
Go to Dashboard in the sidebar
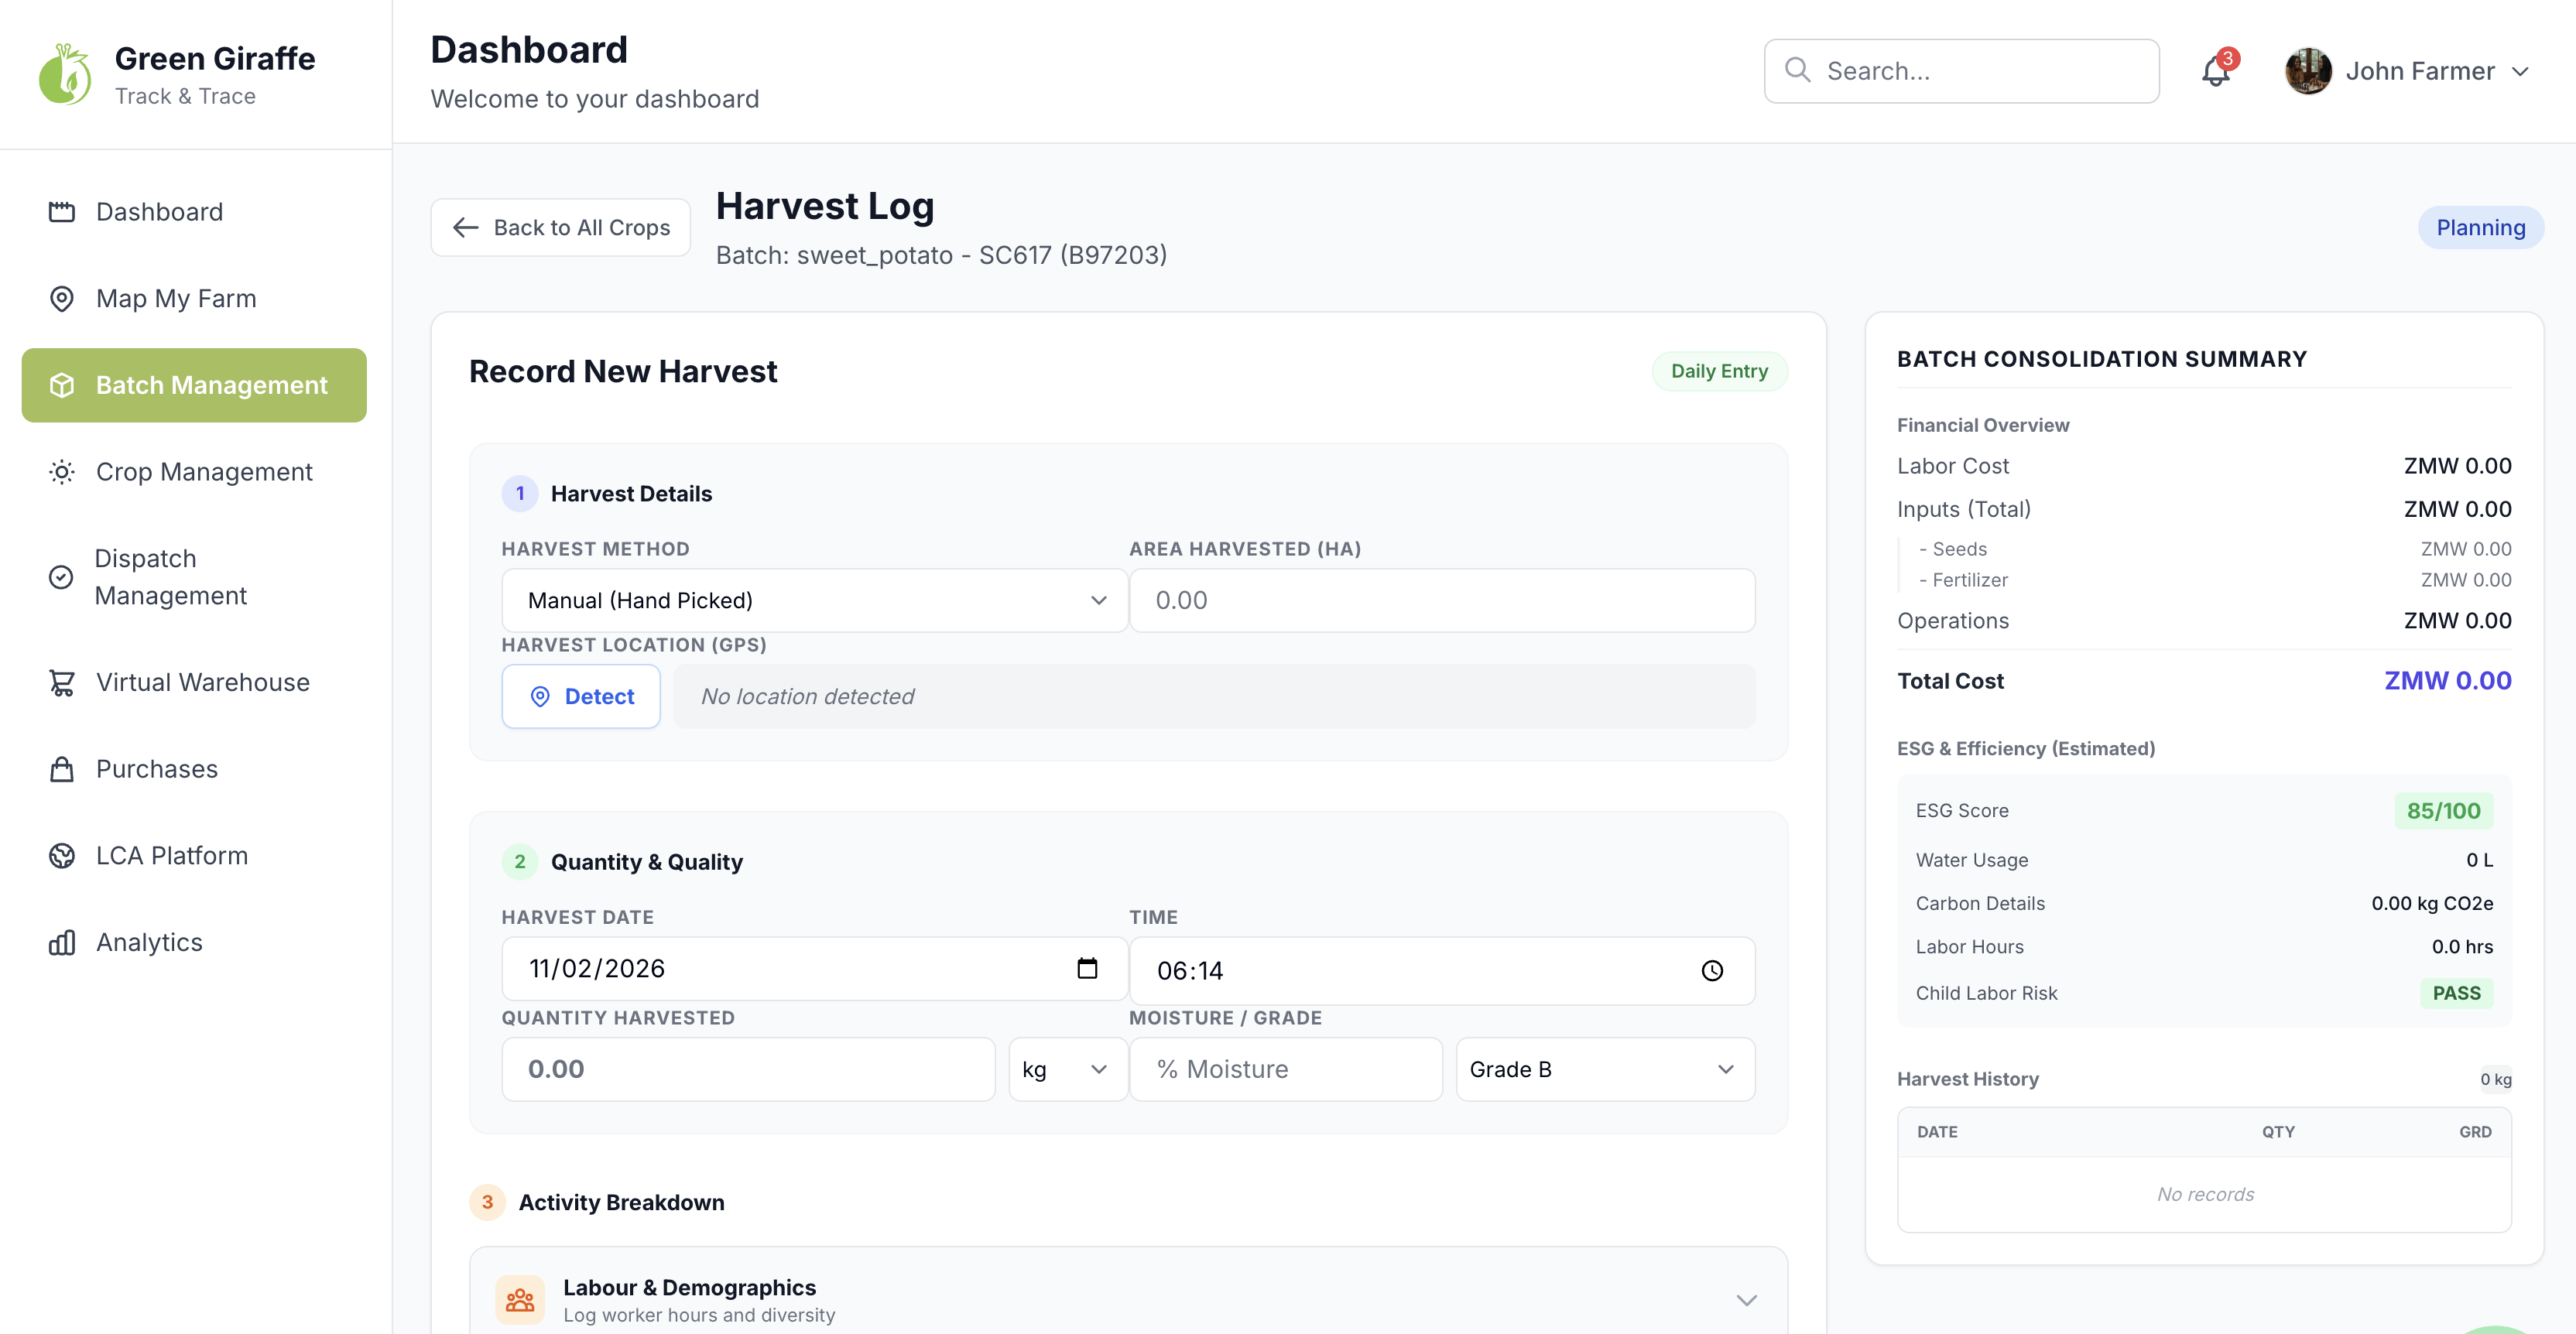(x=194, y=212)
